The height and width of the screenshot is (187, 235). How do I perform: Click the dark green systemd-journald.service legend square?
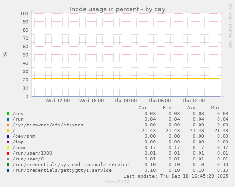(x=8, y=165)
